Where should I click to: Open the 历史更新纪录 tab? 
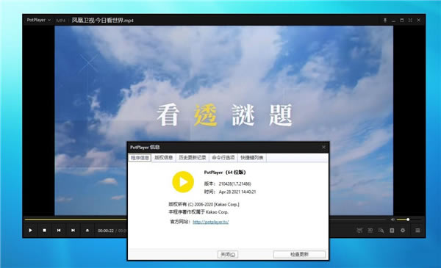pyautogui.click(x=193, y=158)
